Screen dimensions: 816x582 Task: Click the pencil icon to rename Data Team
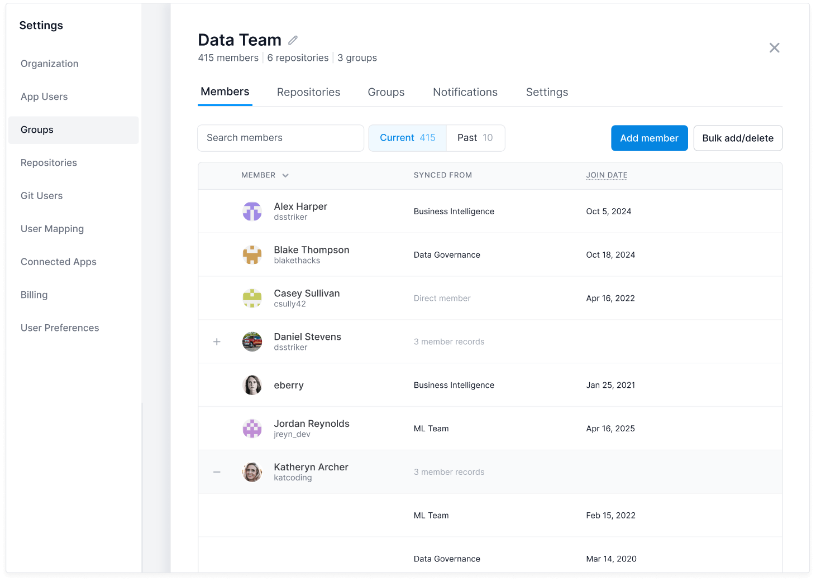tap(293, 40)
